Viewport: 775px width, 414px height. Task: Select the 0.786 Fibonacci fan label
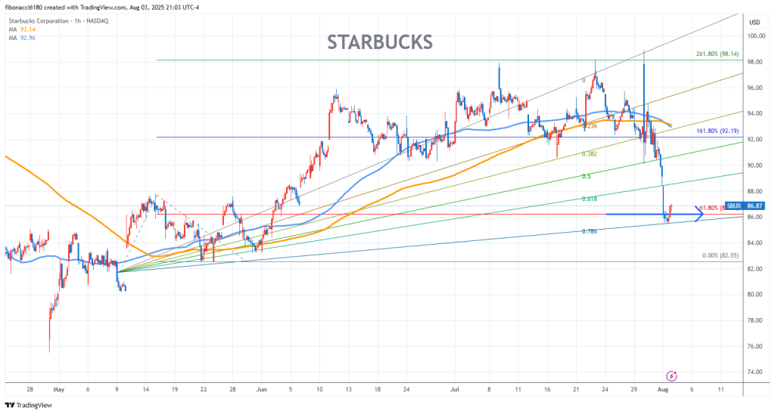(x=591, y=231)
